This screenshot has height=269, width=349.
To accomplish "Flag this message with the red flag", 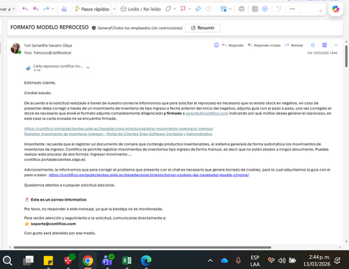I will pyautogui.click(x=183, y=9).
